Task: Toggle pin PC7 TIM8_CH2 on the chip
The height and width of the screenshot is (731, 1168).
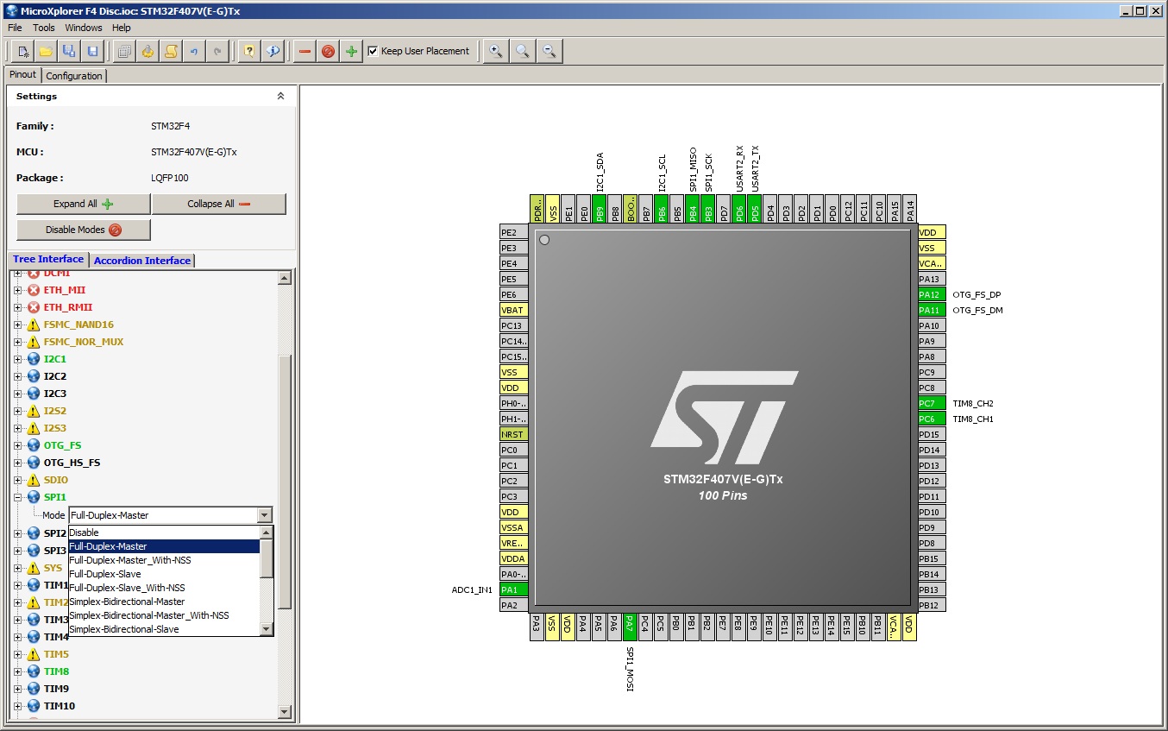Action: tap(932, 403)
